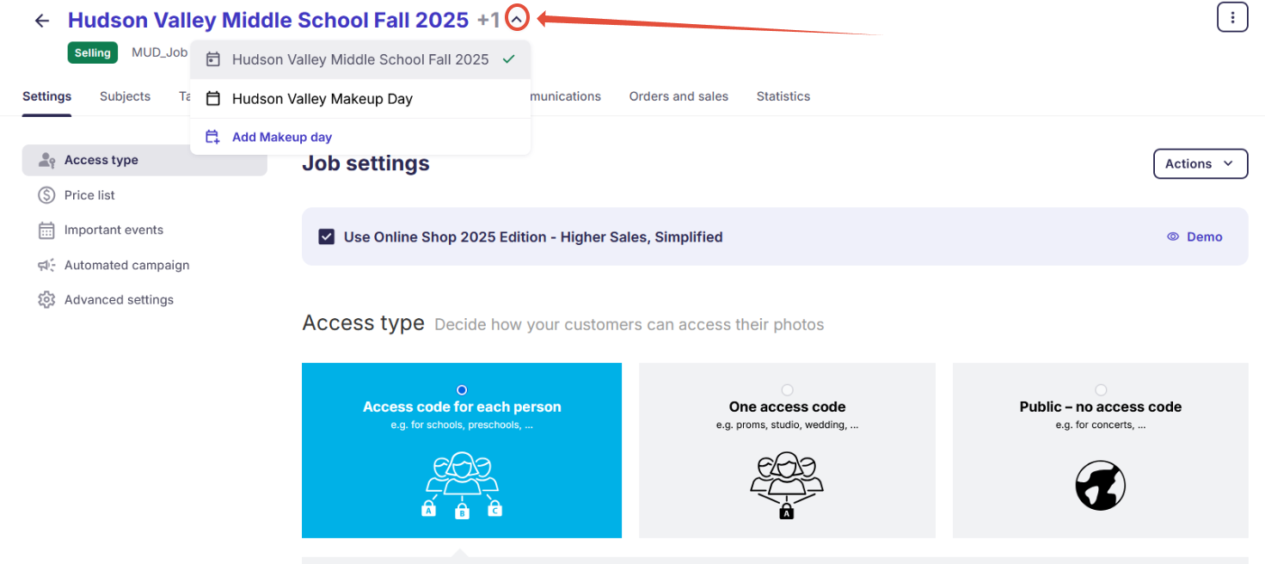Open the Subjects tab
The width and height of the screenshot is (1265, 564).
click(x=125, y=96)
